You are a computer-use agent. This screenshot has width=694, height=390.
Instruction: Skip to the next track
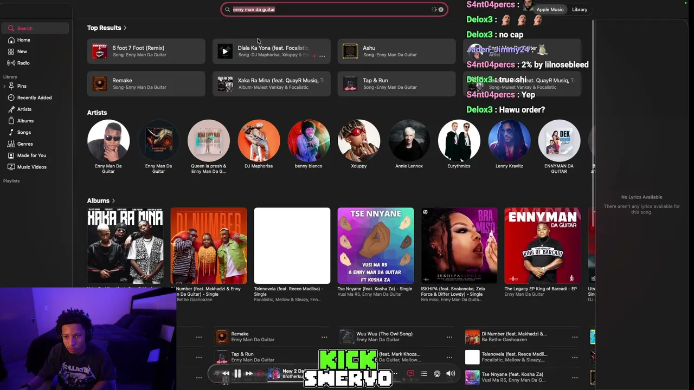coord(249,373)
